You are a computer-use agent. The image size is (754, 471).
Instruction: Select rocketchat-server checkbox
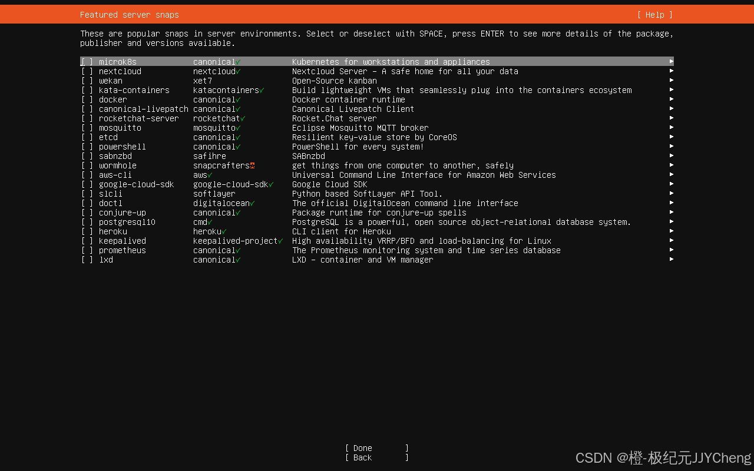[x=87, y=118]
